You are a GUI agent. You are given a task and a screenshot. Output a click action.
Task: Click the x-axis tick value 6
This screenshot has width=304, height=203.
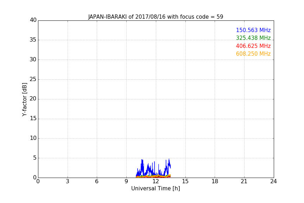(97, 182)
